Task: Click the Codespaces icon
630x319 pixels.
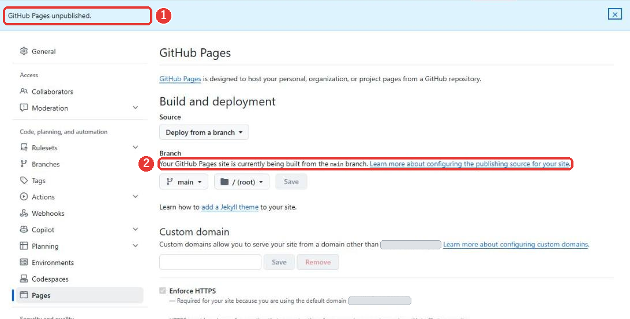Action: pos(24,279)
